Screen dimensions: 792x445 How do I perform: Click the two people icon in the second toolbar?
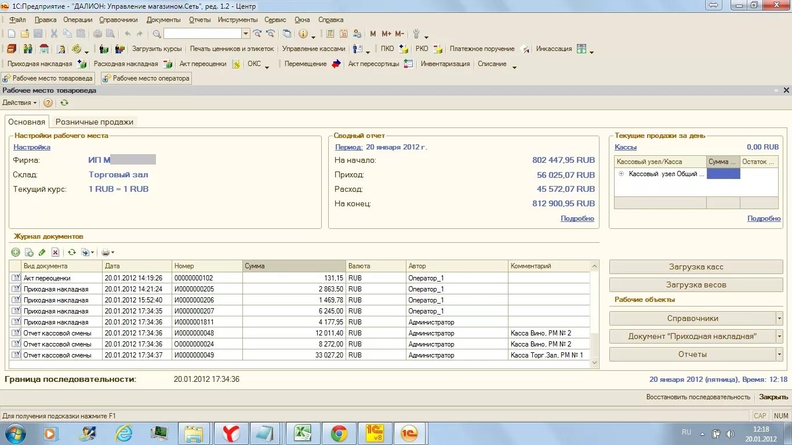point(28,49)
